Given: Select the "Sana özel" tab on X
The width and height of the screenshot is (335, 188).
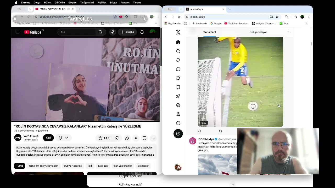Looking at the screenshot, I should coord(210,32).
